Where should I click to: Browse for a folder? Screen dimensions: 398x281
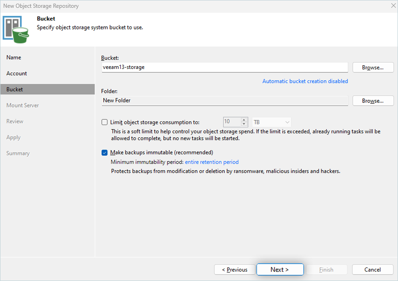(x=373, y=101)
